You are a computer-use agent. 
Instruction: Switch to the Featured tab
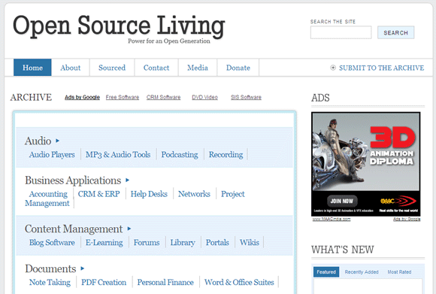(326, 271)
